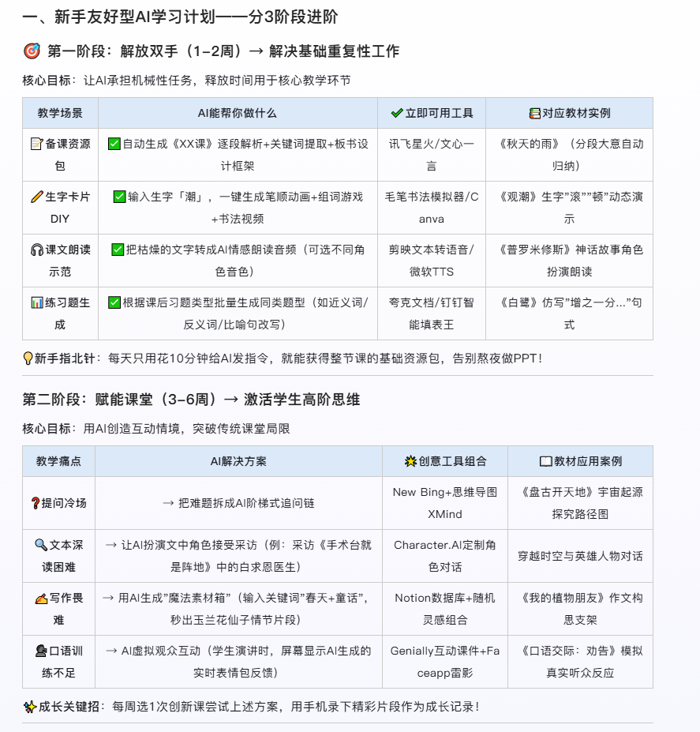Click the Character.AI定制角色对话 cell text

445,556
